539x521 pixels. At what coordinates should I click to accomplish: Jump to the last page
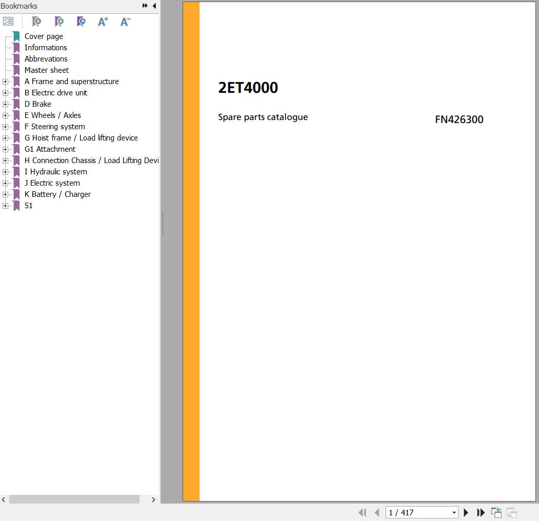coord(481,512)
